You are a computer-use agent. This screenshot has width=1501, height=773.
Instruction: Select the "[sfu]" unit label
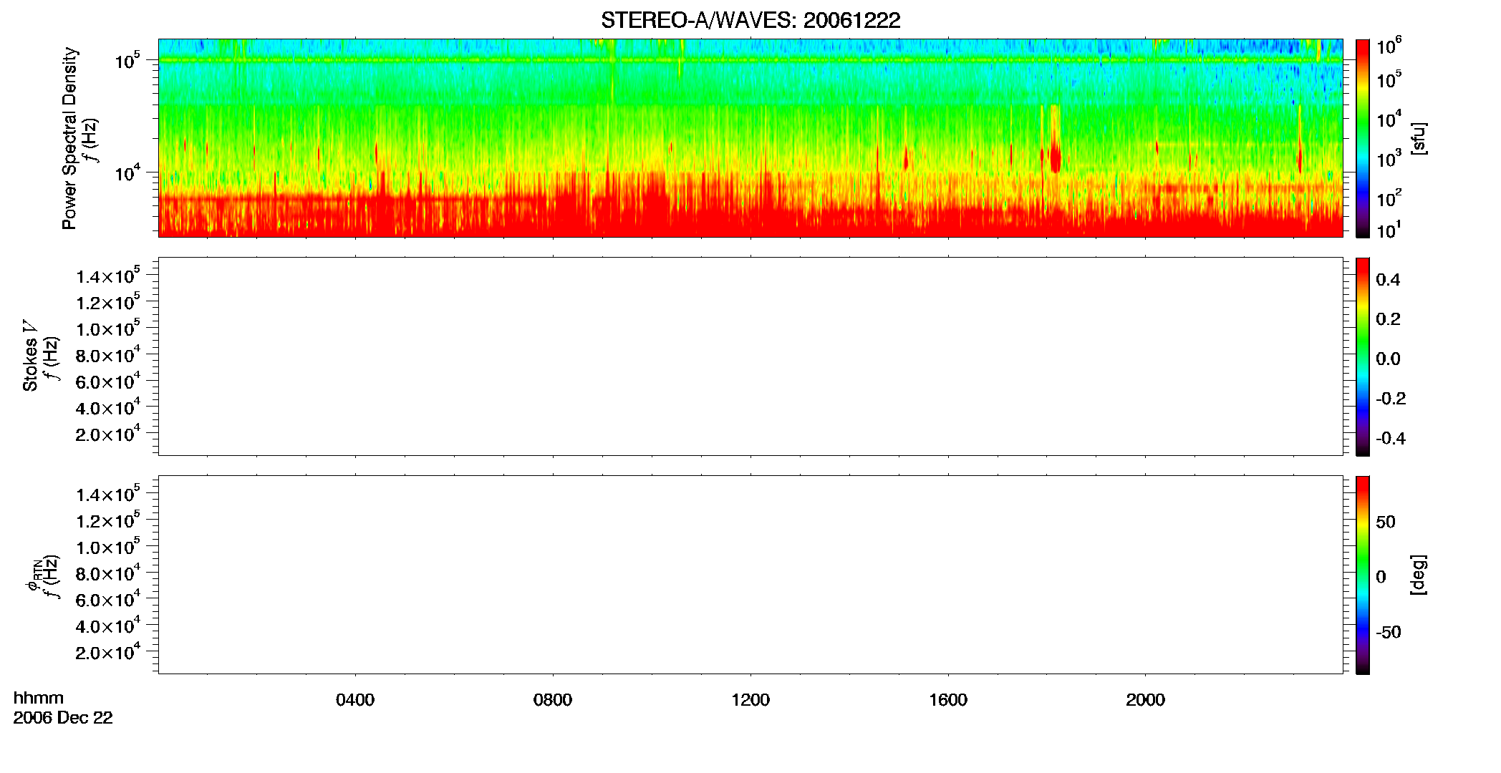point(1419,138)
